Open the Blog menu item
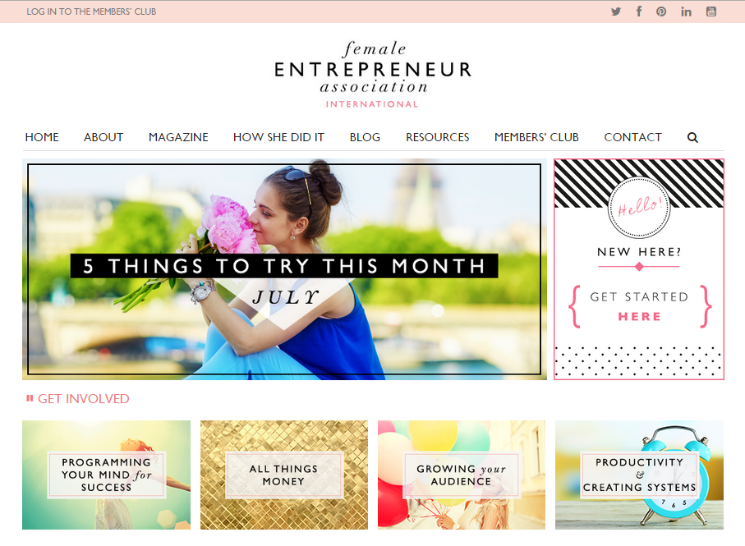 (x=365, y=137)
